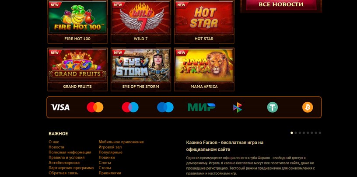Click the Bitcoin payment icon
Screen dimensions: 357x177
click(x=308, y=107)
